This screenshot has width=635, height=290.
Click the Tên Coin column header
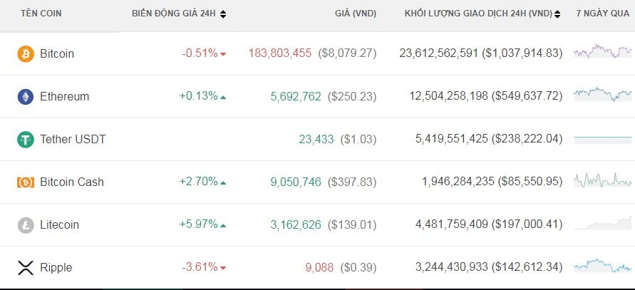point(39,14)
